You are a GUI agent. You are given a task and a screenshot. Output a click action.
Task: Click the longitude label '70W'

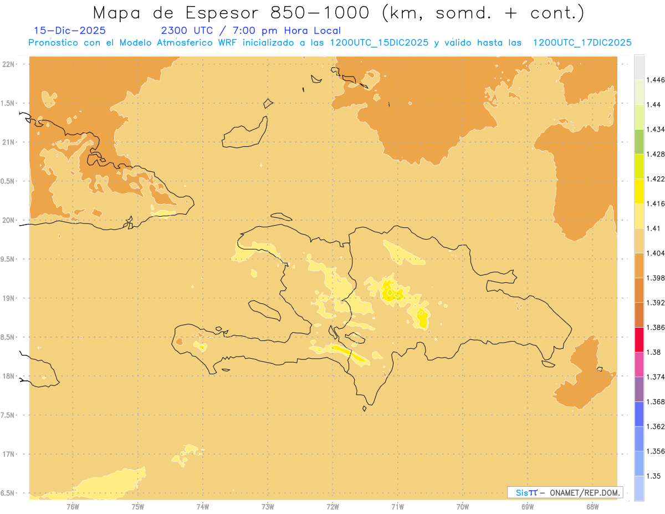(x=463, y=506)
